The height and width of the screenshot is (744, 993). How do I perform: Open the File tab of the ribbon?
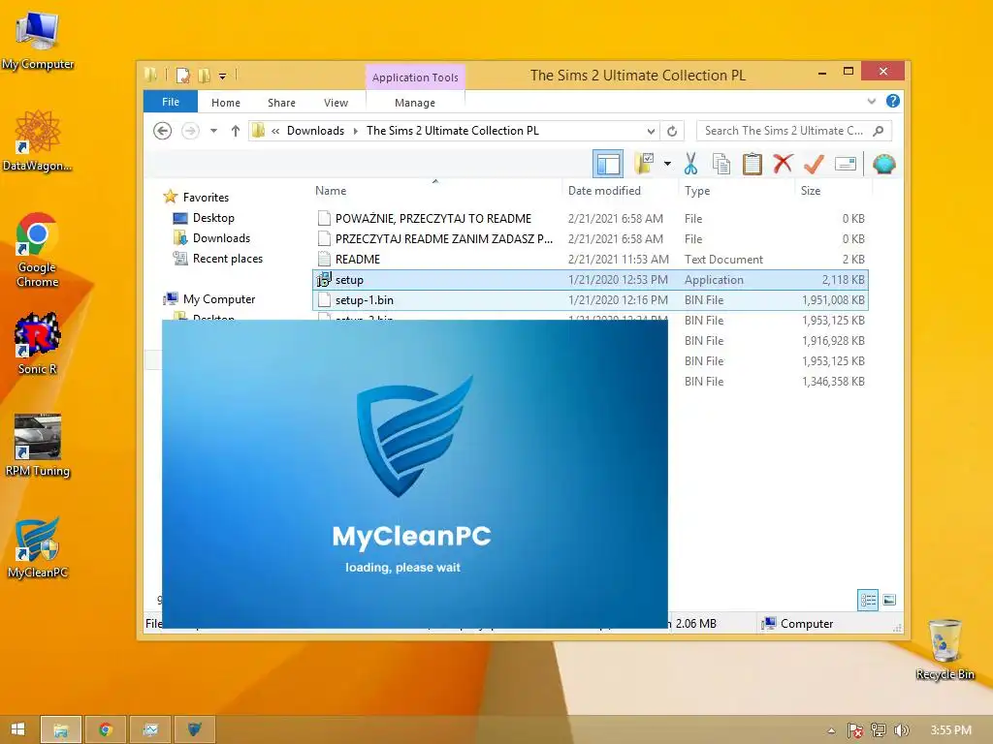click(x=171, y=102)
